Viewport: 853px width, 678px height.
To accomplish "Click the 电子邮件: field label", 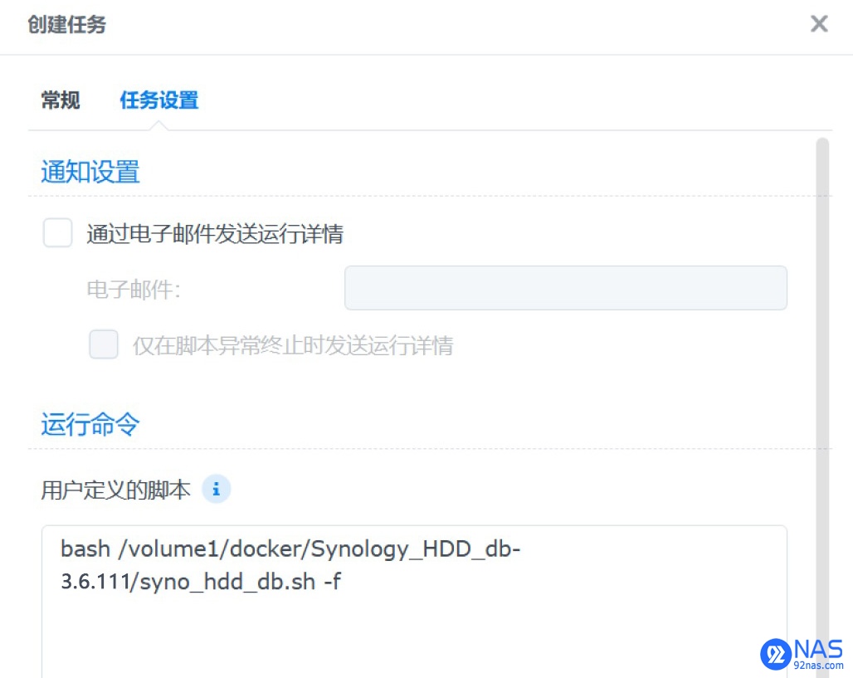I will tap(134, 289).
